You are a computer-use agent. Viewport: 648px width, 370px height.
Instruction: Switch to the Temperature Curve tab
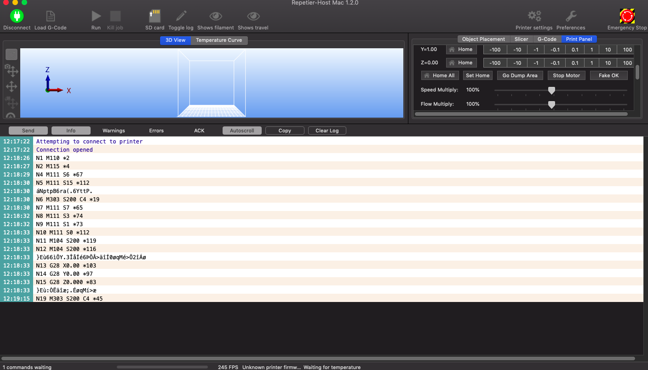pyautogui.click(x=219, y=40)
